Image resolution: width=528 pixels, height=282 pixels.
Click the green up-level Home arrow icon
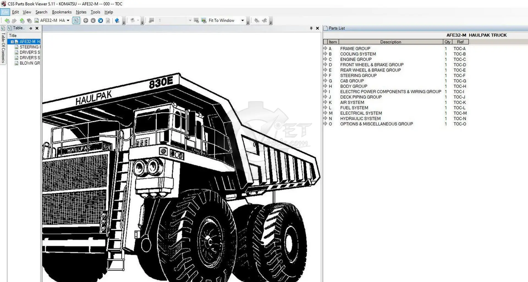(22, 21)
